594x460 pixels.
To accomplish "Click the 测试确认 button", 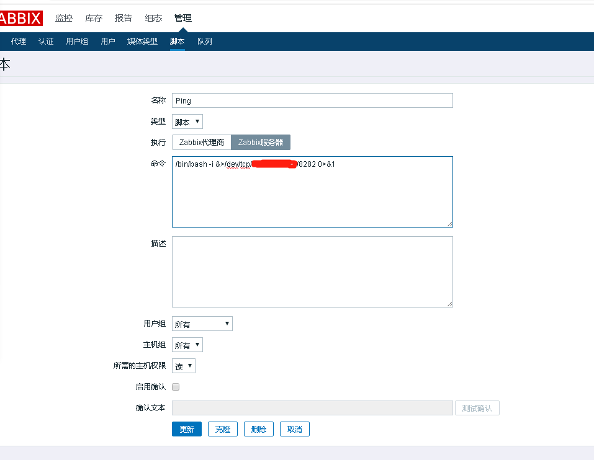I will point(477,408).
